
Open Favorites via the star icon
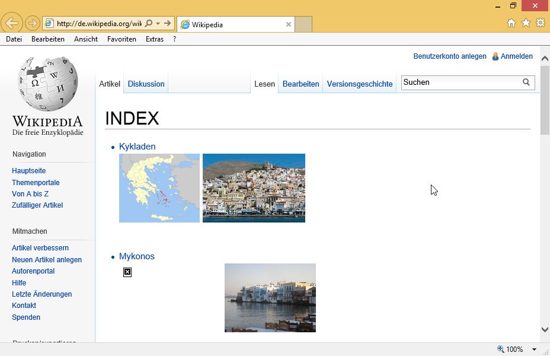526,23
